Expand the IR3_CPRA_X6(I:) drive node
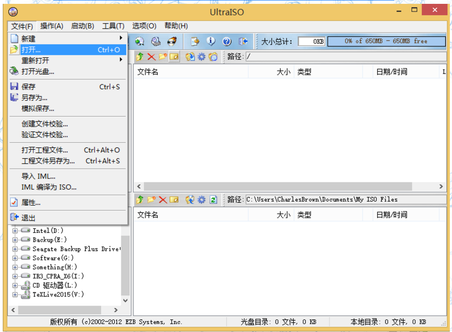The width and height of the screenshot is (452, 332). (x=15, y=276)
